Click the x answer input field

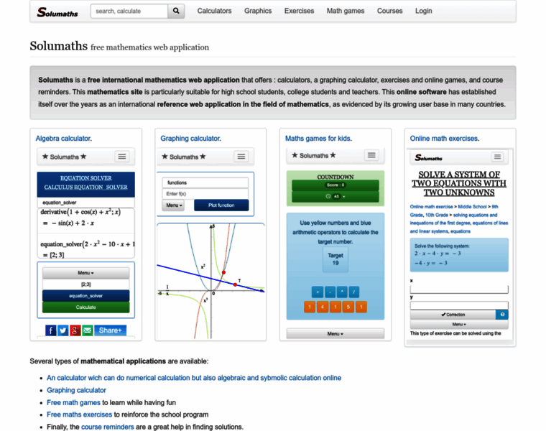tap(459, 289)
